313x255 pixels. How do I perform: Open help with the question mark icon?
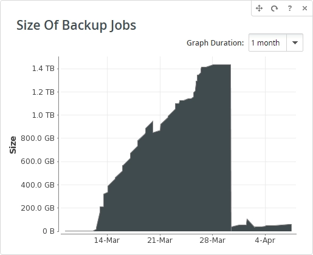click(290, 8)
